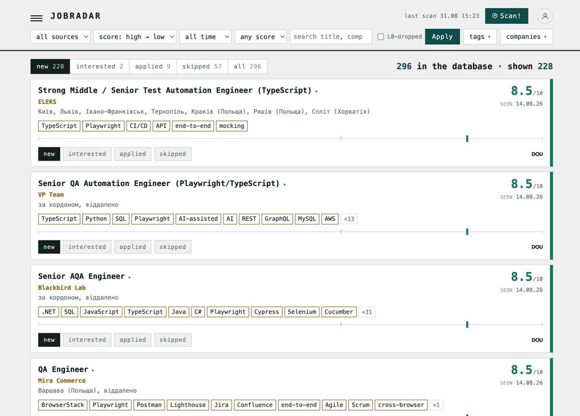This screenshot has height=416, width=580.
Task: Click the ELEKS company name
Action: coord(47,102)
